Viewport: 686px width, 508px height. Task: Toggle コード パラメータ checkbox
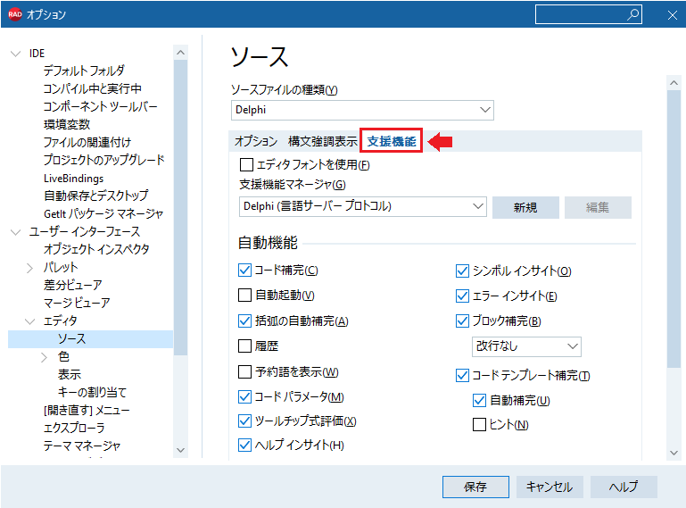click(x=244, y=396)
